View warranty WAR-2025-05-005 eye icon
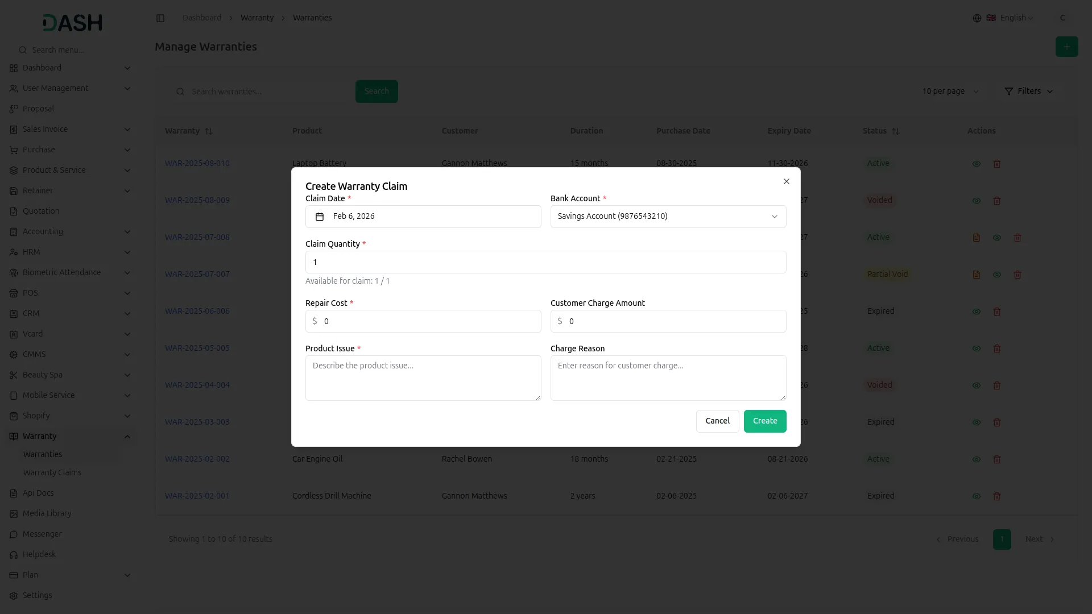 coord(977,349)
